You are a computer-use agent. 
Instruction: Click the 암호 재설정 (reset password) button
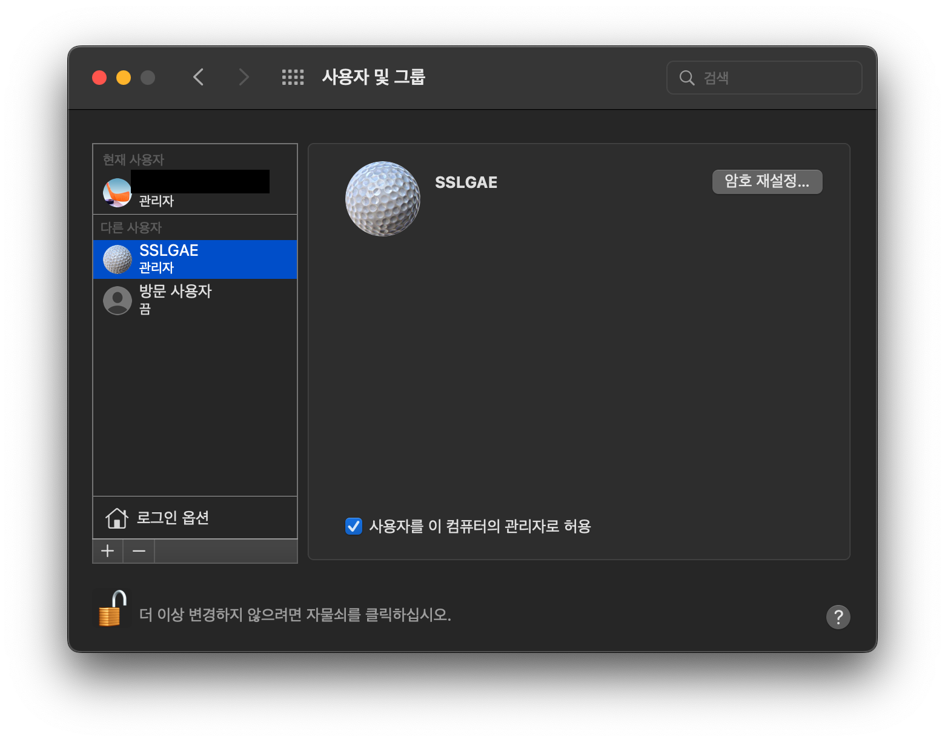(767, 181)
